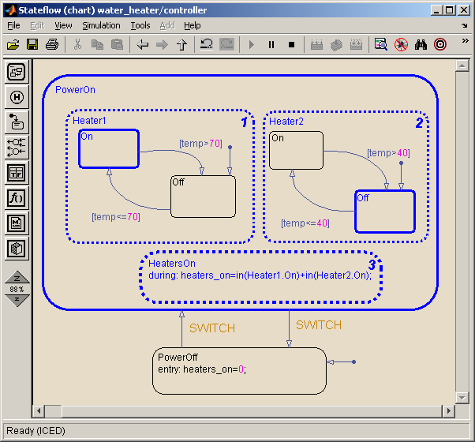The height and width of the screenshot is (442, 475).
Task: Select the On state inside Heater1
Action: [x=109, y=148]
